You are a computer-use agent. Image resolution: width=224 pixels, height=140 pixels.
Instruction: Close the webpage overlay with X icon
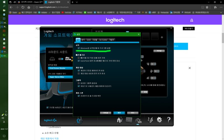pyautogui.click(x=190, y=68)
